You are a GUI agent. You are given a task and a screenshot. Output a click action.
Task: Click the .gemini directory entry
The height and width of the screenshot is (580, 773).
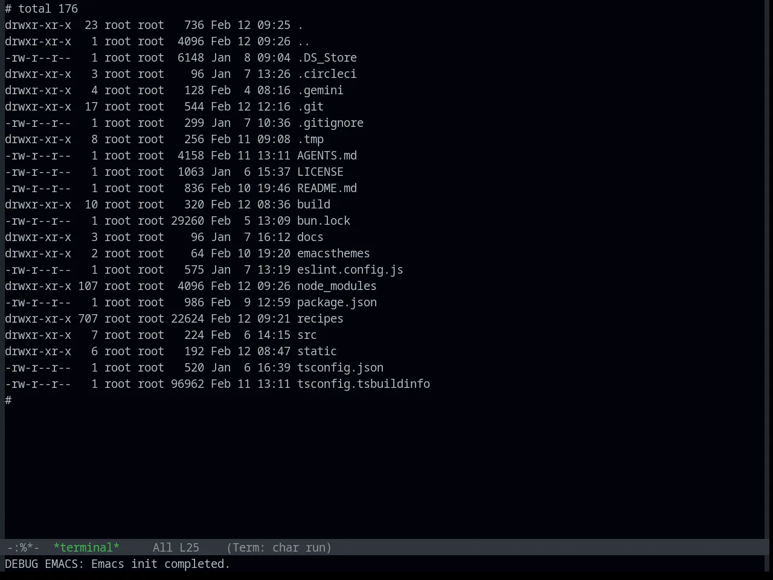[320, 90]
